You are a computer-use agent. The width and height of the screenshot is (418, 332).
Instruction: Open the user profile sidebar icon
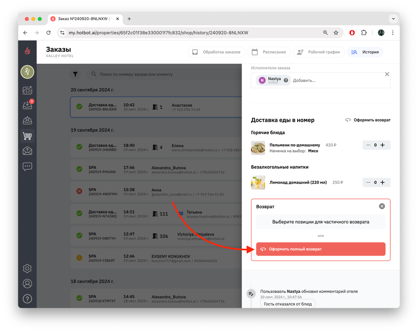(x=27, y=284)
